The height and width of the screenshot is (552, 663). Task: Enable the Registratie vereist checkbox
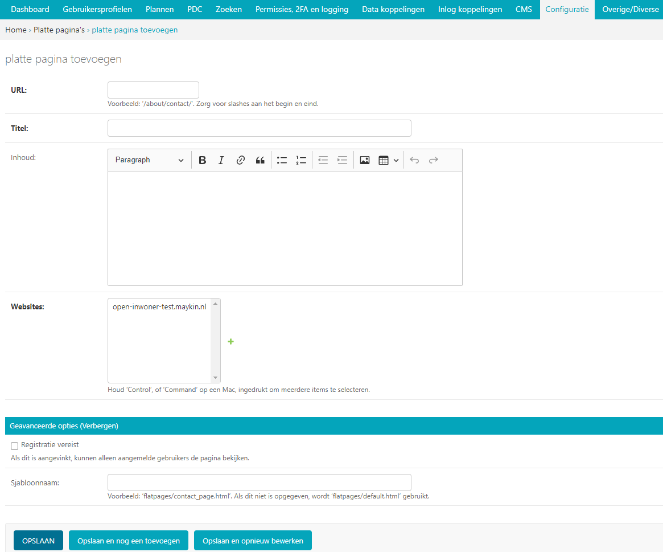tap(15, 445)
